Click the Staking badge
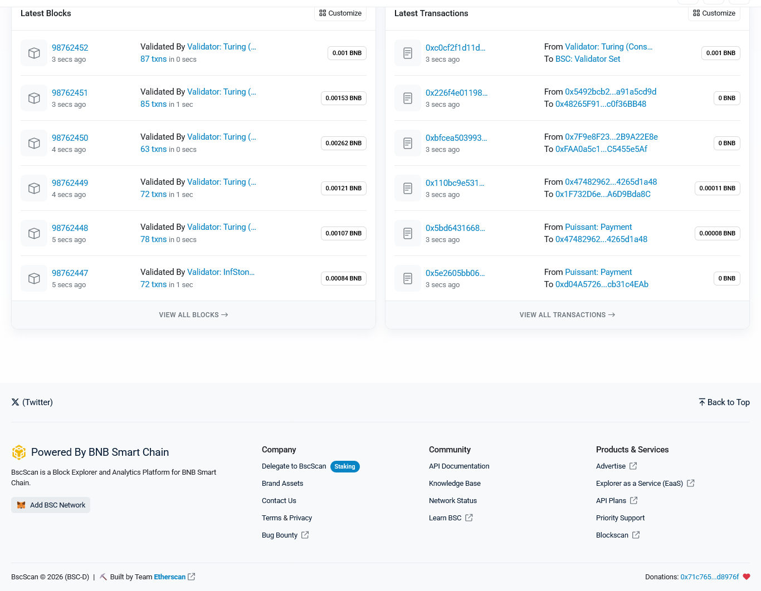The width and height of the screenshot is (761, 591). [x=345, y=466]
